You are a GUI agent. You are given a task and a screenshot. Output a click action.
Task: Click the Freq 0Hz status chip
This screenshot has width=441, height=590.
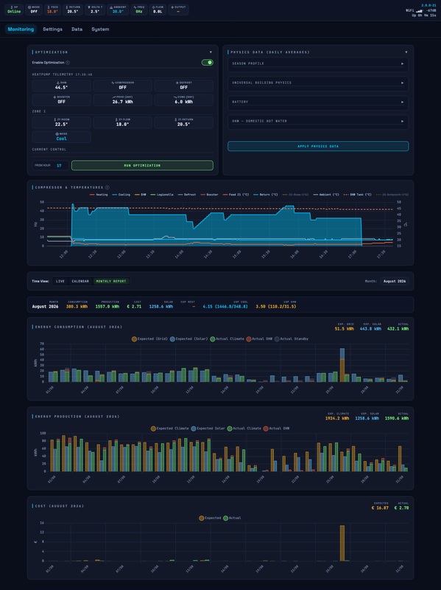click(139, 10)
